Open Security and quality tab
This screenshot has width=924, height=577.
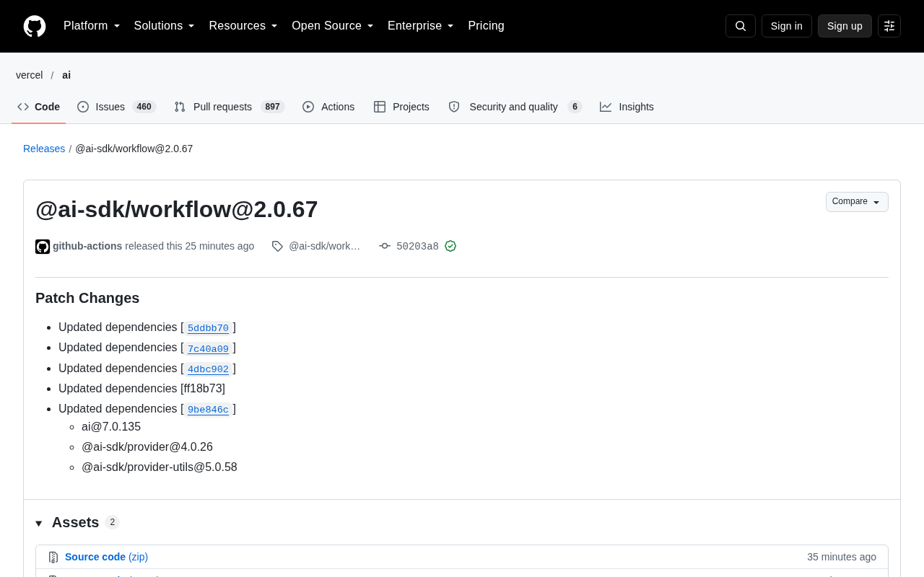pyautogui.click(x=515, y=107)
